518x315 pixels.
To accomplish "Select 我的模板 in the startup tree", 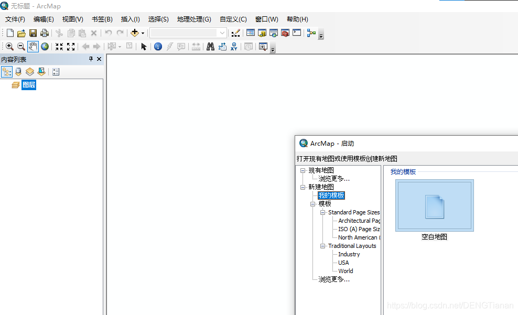I will pyautogui.click(x=331, y=195).
